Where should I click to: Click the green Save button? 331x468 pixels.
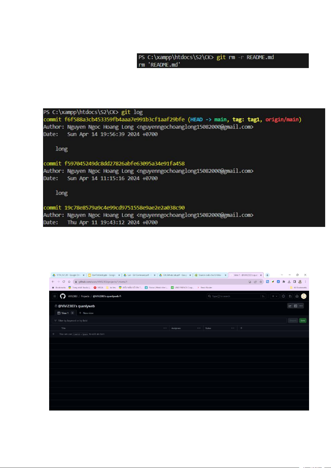click(x=303, y=321)
